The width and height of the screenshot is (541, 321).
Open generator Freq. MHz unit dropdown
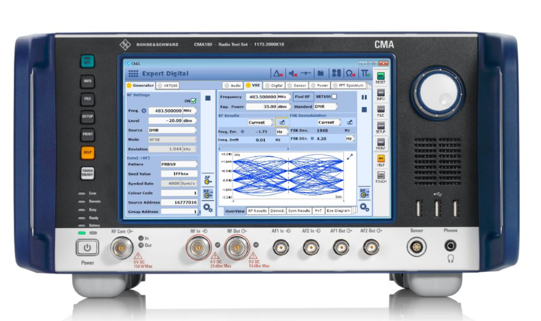[189, 111]
